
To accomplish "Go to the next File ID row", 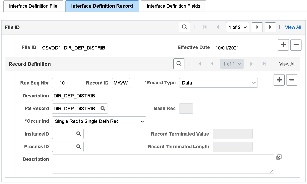I will click(x=257, y=27).
